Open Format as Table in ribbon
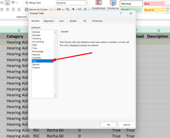Screen dimensions: 170x138 click(113, 5)
